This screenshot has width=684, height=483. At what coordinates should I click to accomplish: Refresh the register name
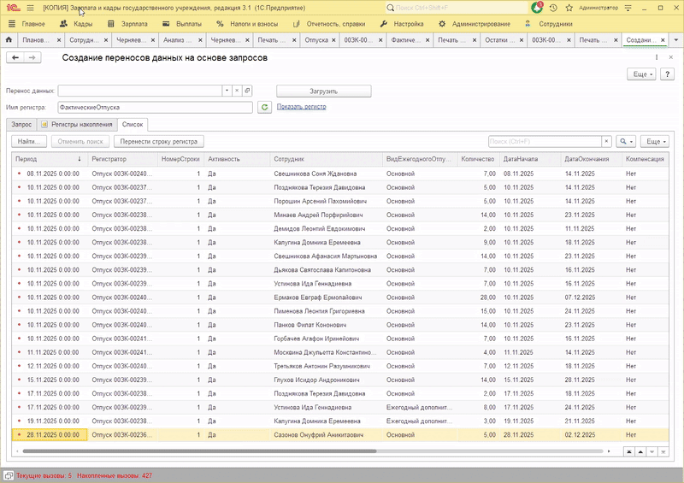point(264,107)
